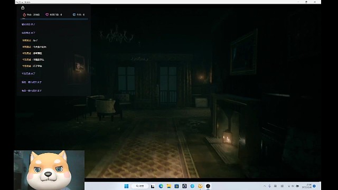Open File Explorer from the taskbar

[x=168, y=186]
